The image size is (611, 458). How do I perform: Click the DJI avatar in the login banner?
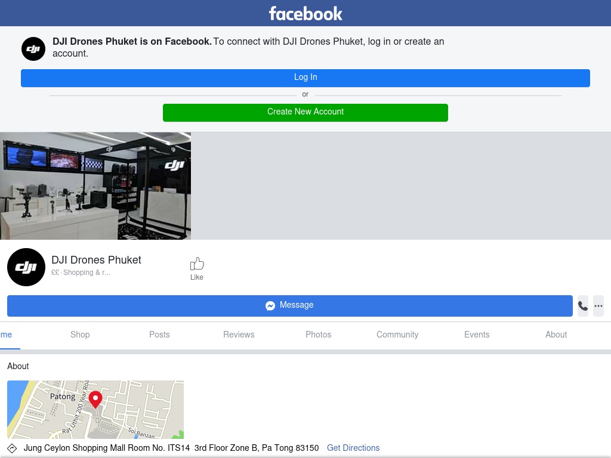click(x=33, y=49)
